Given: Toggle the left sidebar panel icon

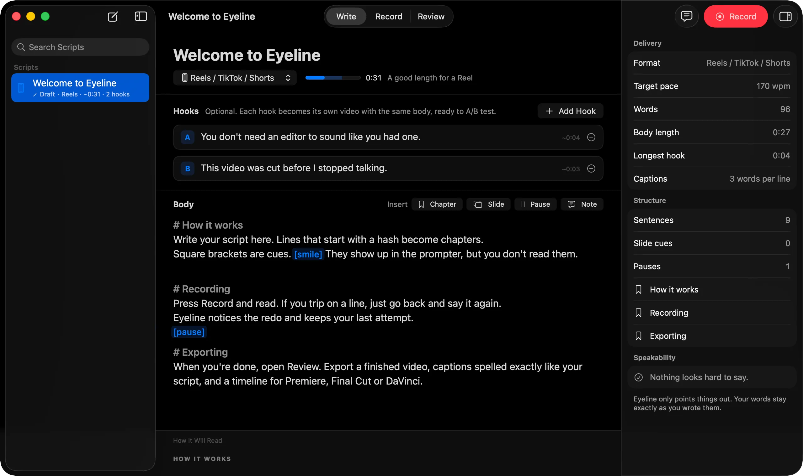Looking at the screenshot, I should coord(141,16).
